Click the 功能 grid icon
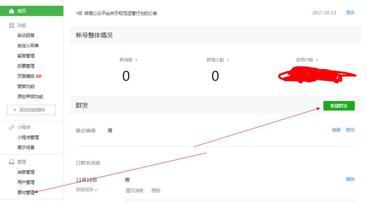 (x=11, y=25)
